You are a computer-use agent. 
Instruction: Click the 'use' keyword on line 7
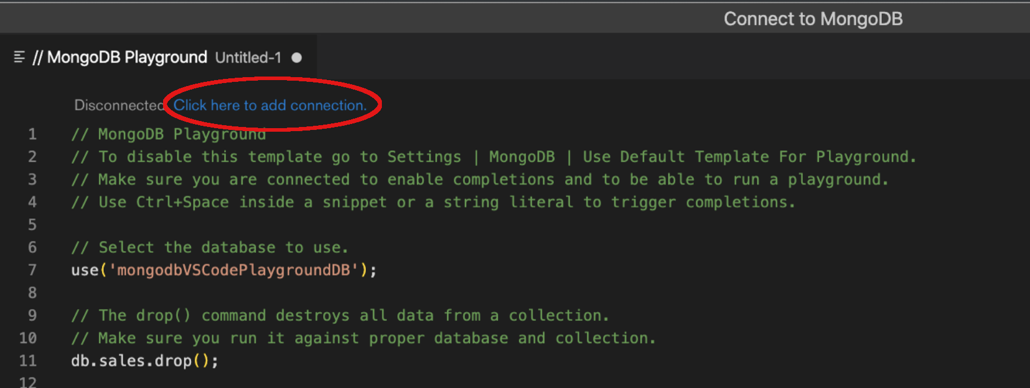(85, 270)
